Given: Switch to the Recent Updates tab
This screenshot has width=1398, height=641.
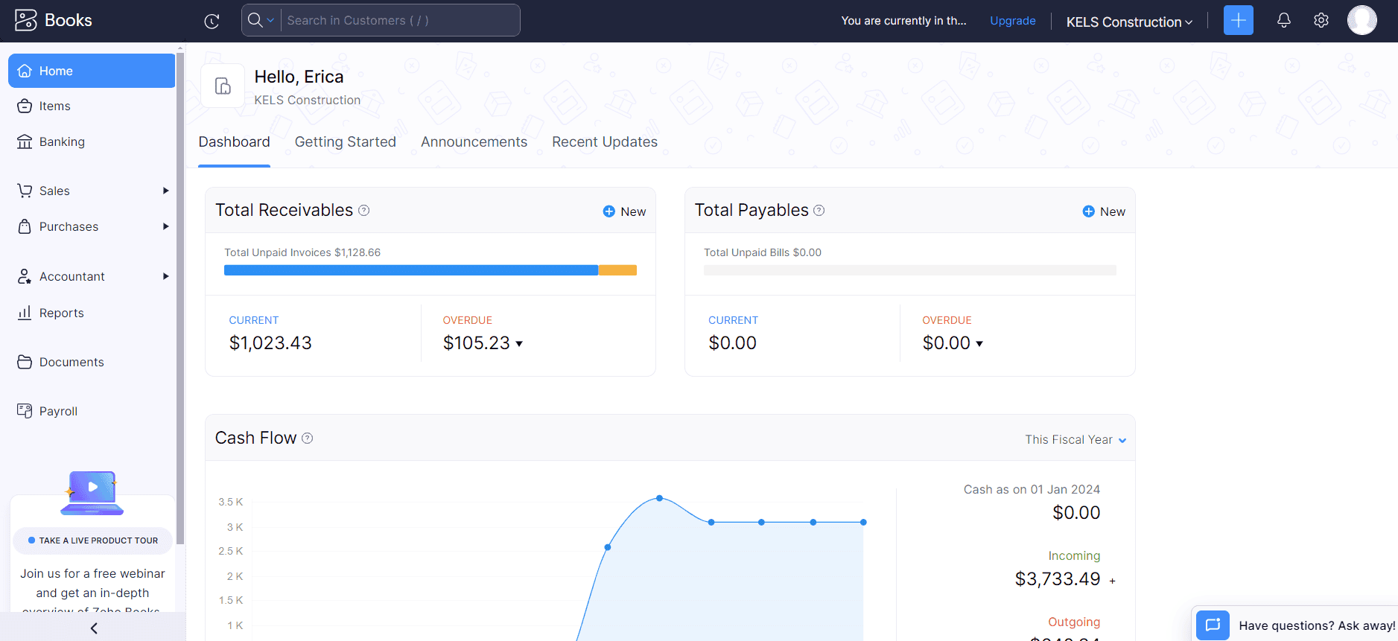Looking at the screenshot, I should pyautogui.click(x=605, y=142).
